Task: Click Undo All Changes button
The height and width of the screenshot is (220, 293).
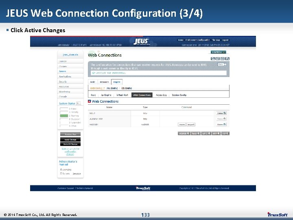Action: (x=70, y=144)
